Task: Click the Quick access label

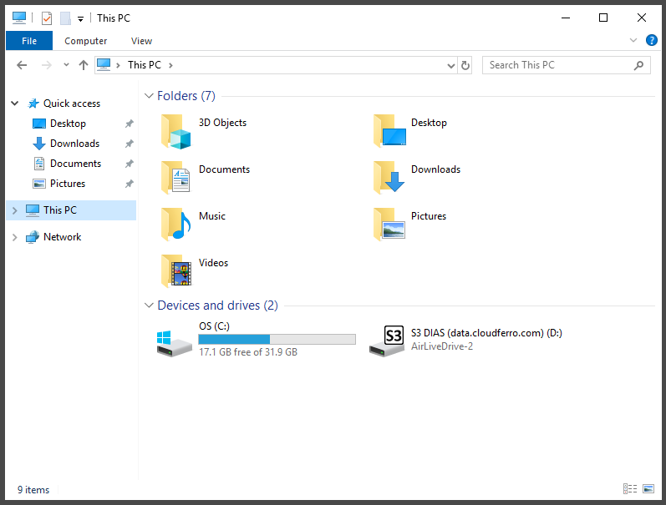Action: click(72, 104)
